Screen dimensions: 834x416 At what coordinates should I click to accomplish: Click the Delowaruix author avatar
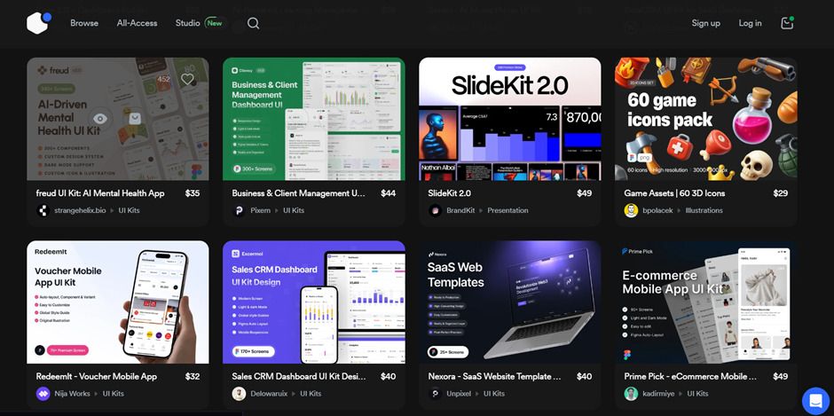239,393
